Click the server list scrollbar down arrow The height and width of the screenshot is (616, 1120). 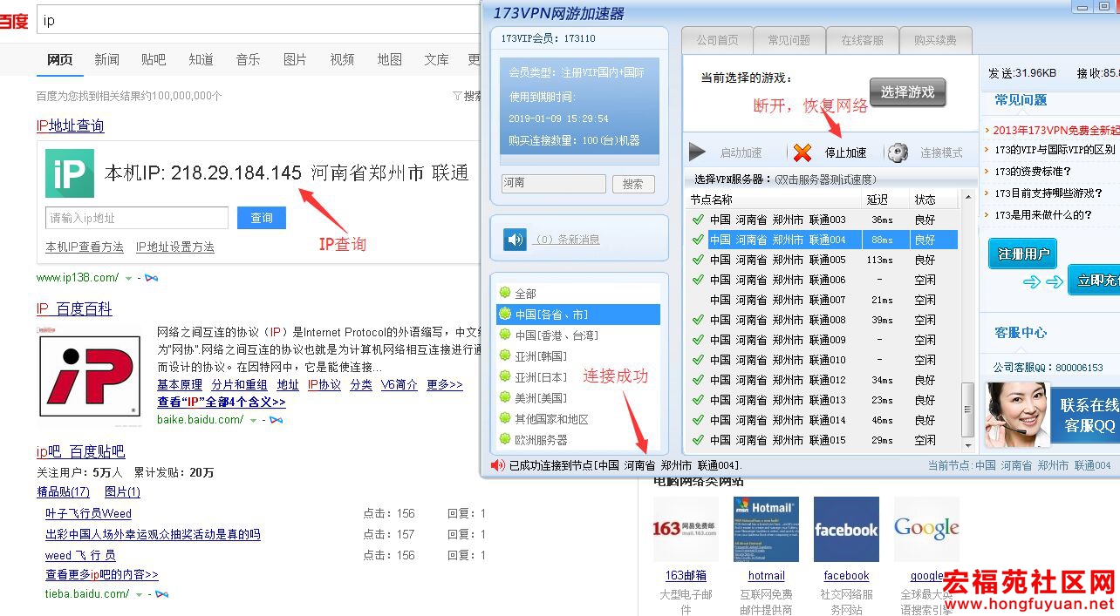tap(967, 444)
